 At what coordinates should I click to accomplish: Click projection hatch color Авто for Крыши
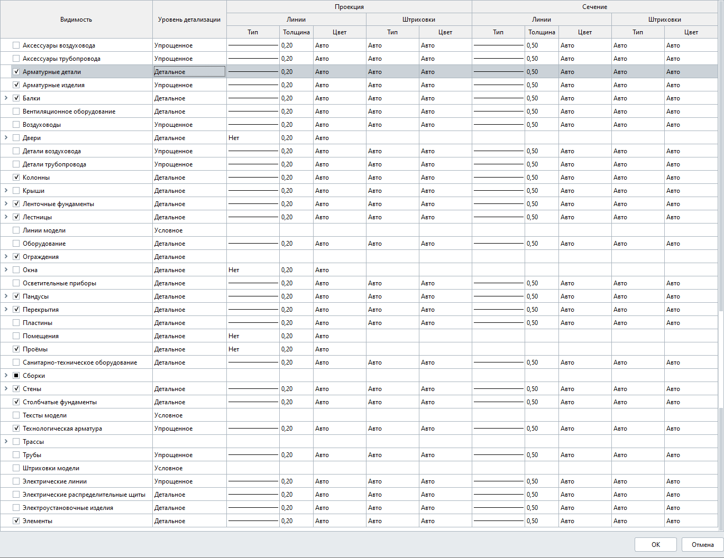click(x=445, y=191)
